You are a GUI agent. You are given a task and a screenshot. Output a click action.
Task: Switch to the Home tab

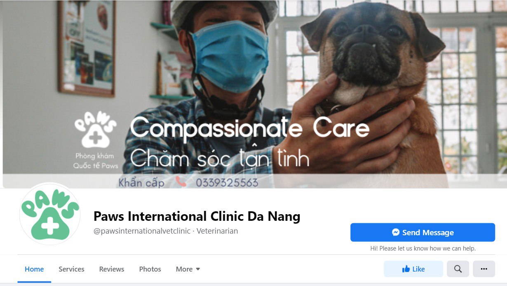34,269
